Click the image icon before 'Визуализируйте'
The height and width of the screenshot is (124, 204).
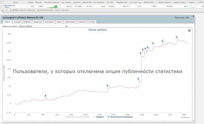[x=38, y=10]
